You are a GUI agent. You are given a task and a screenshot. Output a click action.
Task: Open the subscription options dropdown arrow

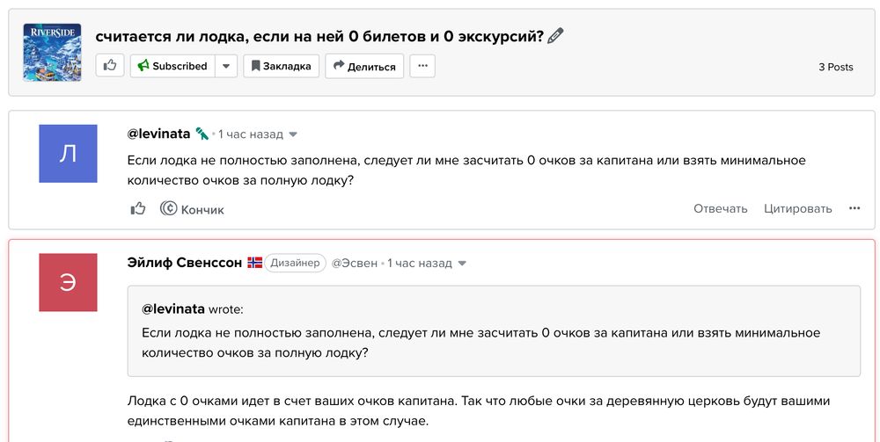pos(226,66)
